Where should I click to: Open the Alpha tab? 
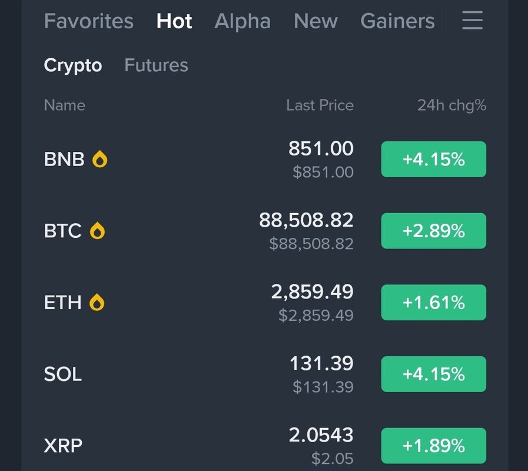coord(243,21)
